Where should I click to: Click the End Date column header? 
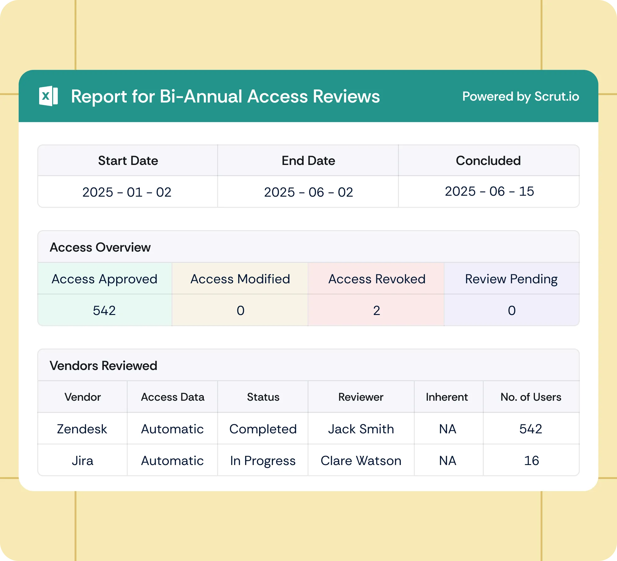pyautogui.click(x=308, y=161)
